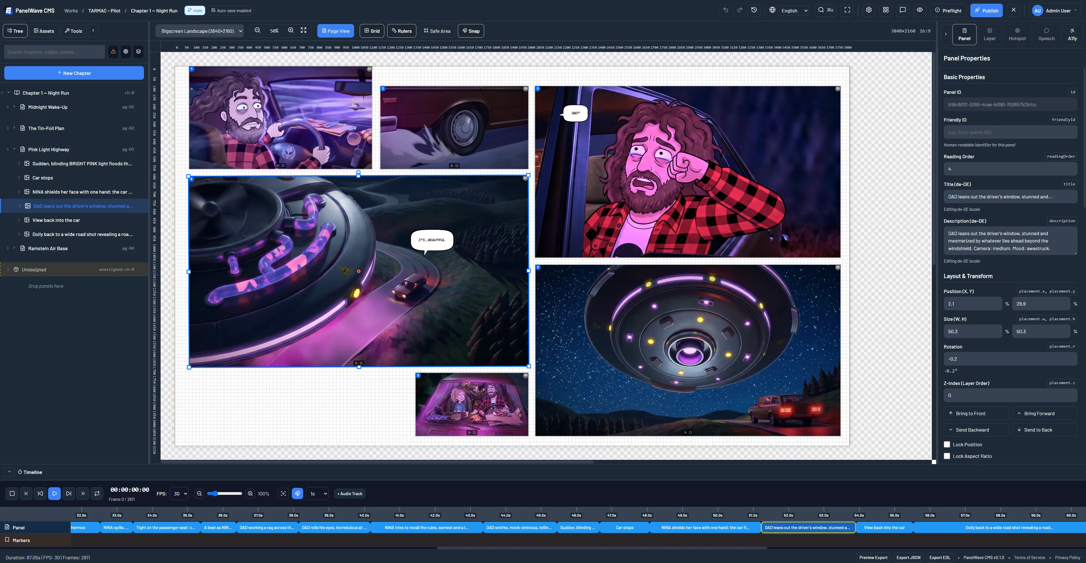Image resolution: width=1086 pixels, height=563 pixels.
Task: Open the 1s interval dropdown
Action: tap(317, 493)
